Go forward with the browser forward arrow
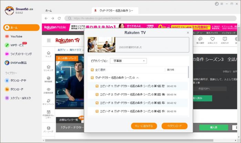 tap(53, 18)
